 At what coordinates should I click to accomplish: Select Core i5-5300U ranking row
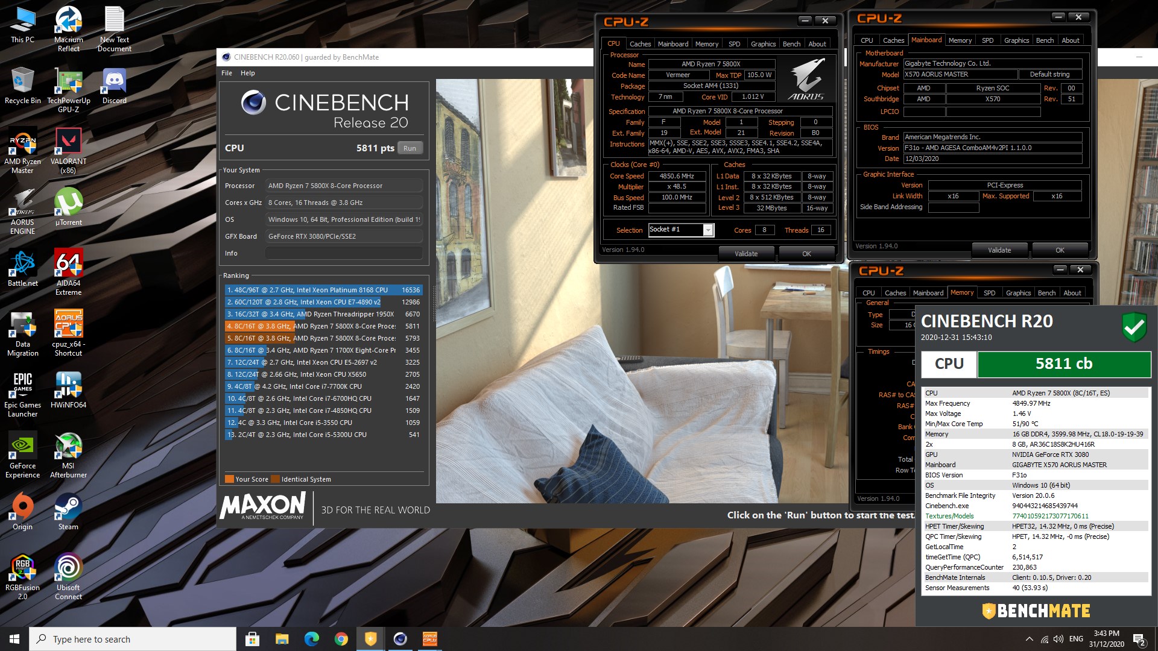(x=323, y=435)
